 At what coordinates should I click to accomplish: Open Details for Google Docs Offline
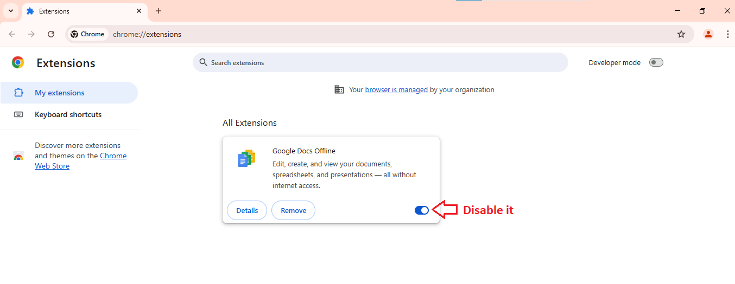247,210
